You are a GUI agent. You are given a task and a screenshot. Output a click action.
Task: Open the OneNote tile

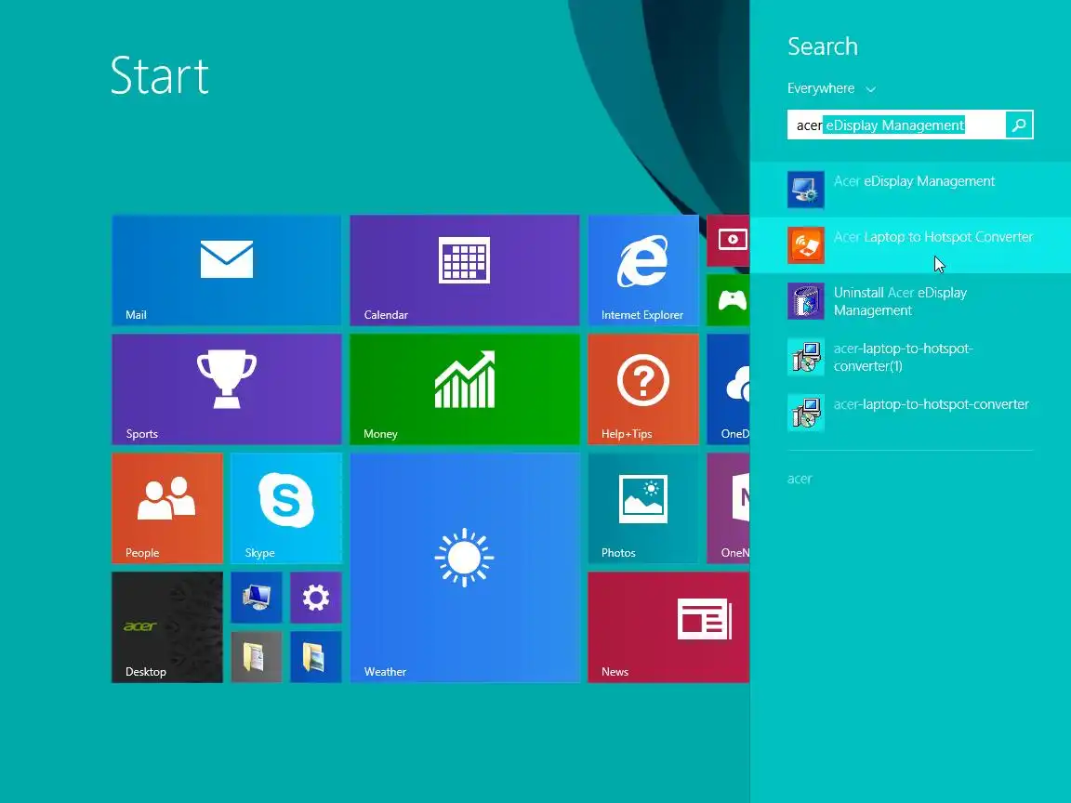[x=728, y=508]
